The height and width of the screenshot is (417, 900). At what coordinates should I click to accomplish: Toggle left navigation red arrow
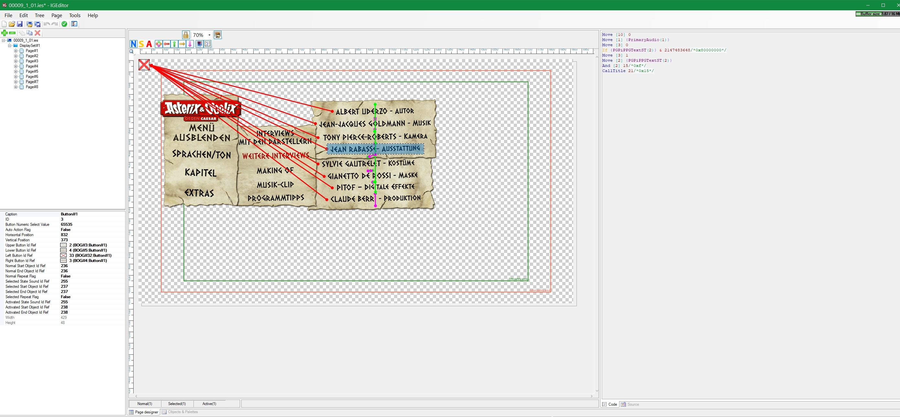(x=167, y=44)
